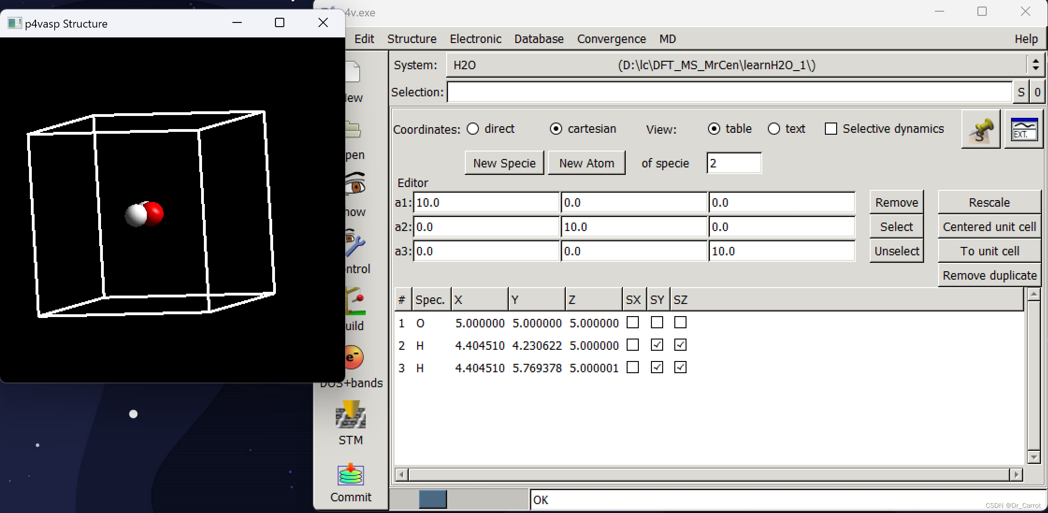Click the EXT. window icon

[x=1024, y=130]
